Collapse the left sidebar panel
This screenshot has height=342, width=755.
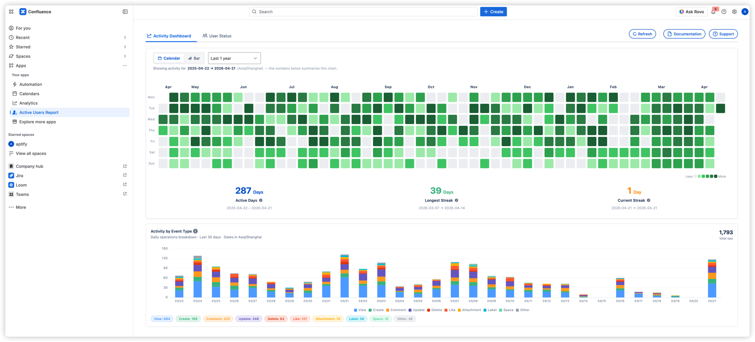(x=125, y=11)
